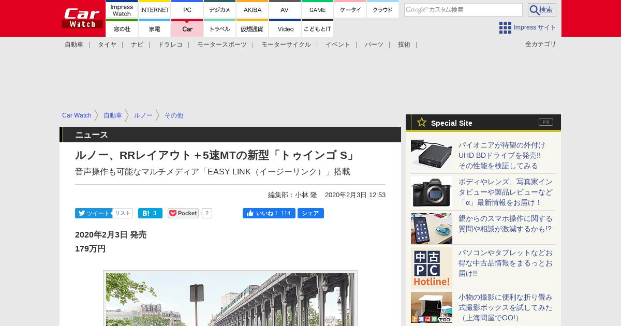
Task: Select the Car tab in network bar
Action: tap(187, 28)
